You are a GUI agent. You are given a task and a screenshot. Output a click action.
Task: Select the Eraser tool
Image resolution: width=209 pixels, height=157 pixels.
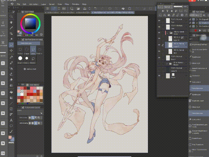point(11,79)
